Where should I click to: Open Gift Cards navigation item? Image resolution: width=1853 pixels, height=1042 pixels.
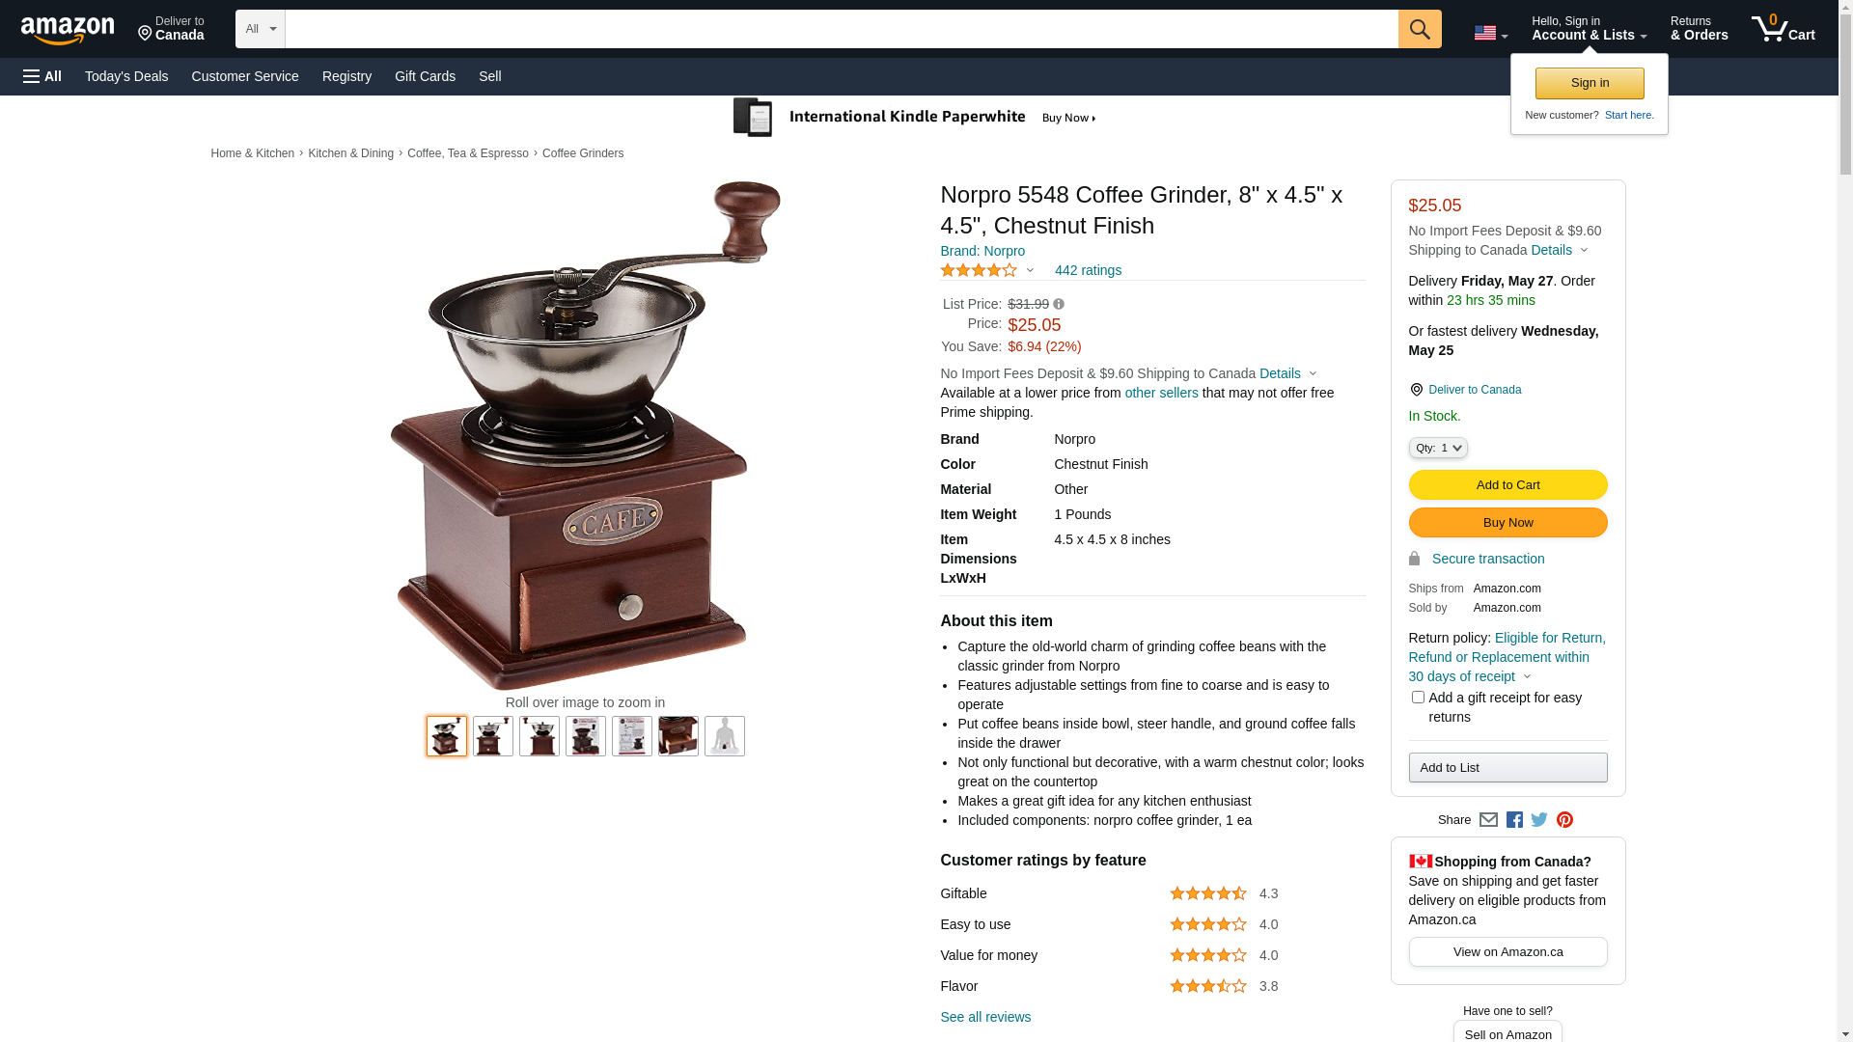425,76
